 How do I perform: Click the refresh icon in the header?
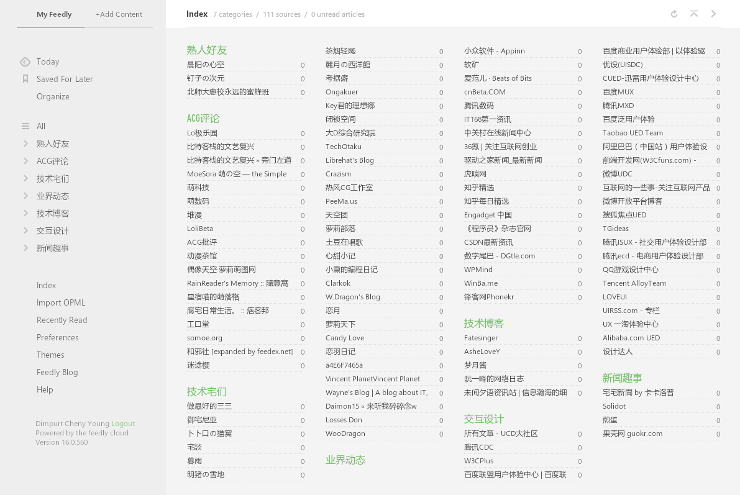click(x=674, y=14)
